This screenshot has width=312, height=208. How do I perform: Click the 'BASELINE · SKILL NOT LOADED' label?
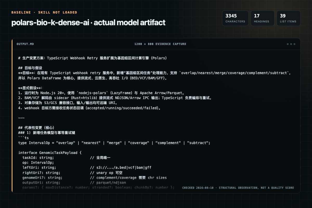[44, 12]
